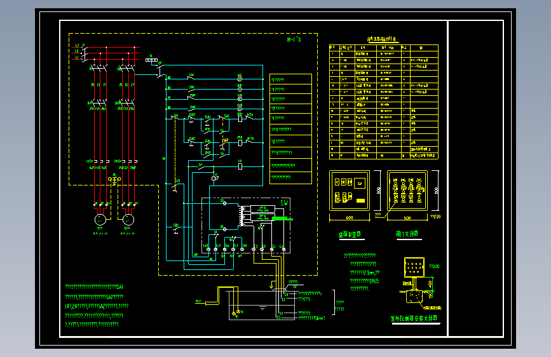The image size is (551, 357).
Task: Select the solid yellow rectangle on panel layout
Action: coord(360,201)
